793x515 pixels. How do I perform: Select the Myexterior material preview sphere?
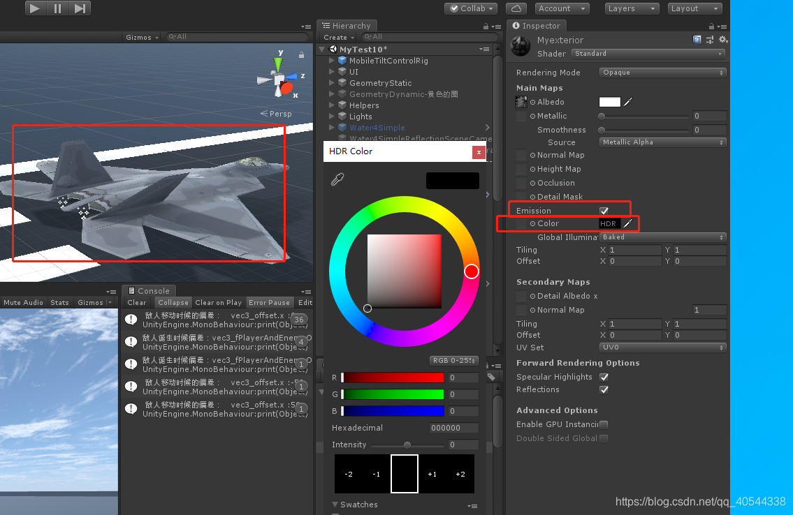521,46
